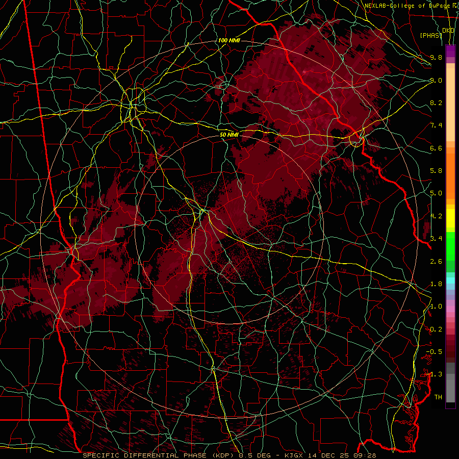Pick the bright green band of the scale
Image resolution: width=459 pixels, height=459 pixels.
(450, 246)
